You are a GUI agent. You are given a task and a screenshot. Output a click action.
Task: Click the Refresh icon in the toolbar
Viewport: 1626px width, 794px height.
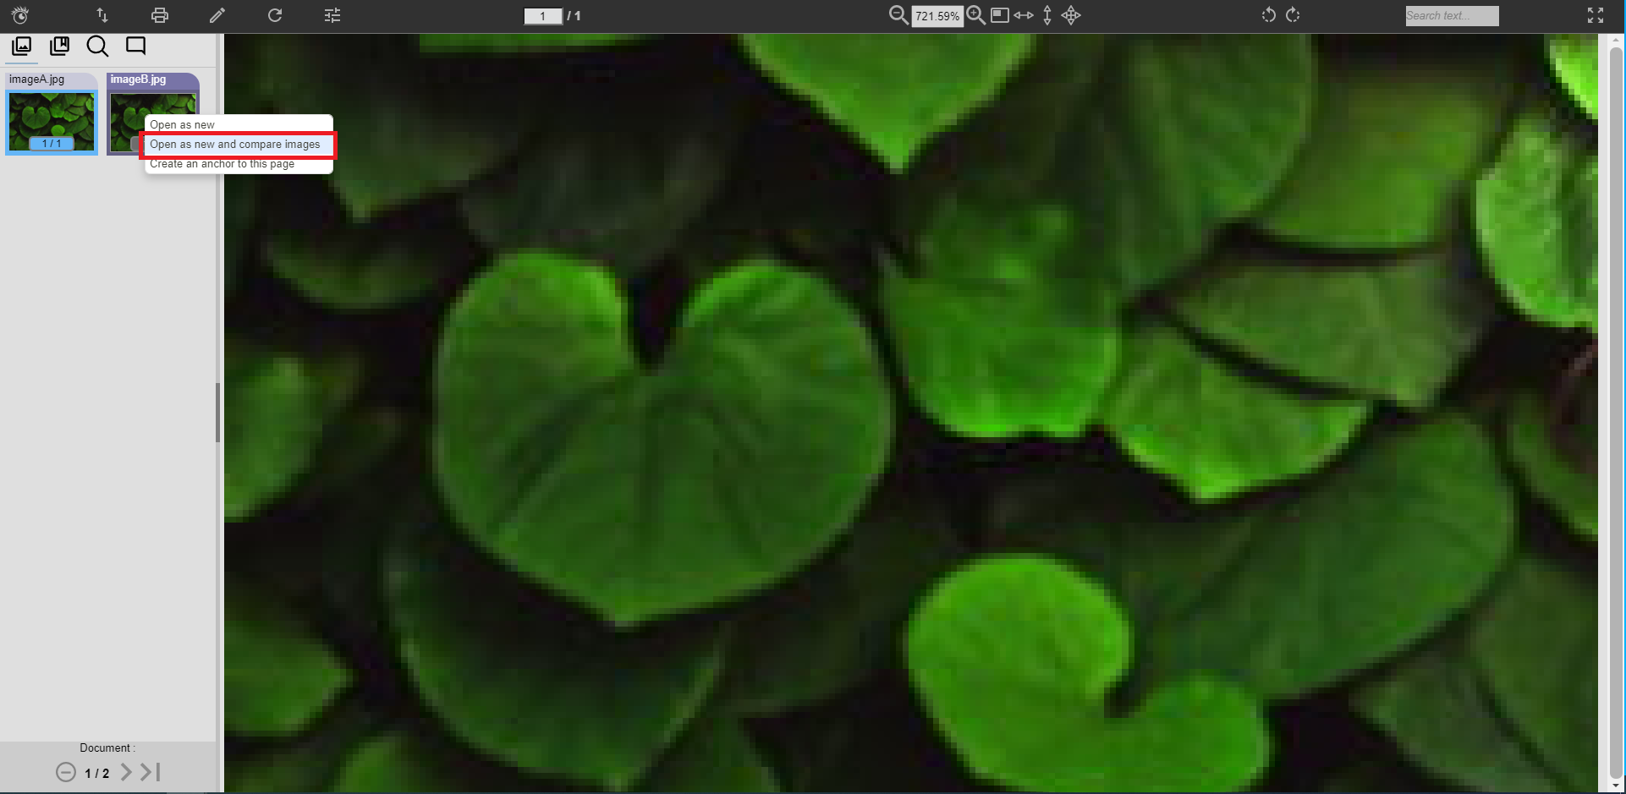(x=275, y=15)
